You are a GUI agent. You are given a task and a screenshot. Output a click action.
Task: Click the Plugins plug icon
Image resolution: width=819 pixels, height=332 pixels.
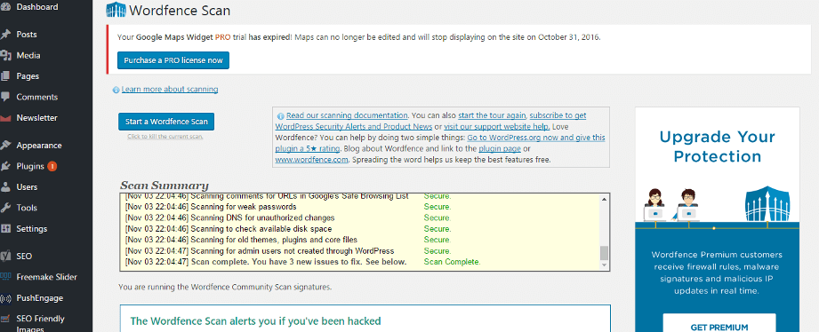[x=5, y=166]
